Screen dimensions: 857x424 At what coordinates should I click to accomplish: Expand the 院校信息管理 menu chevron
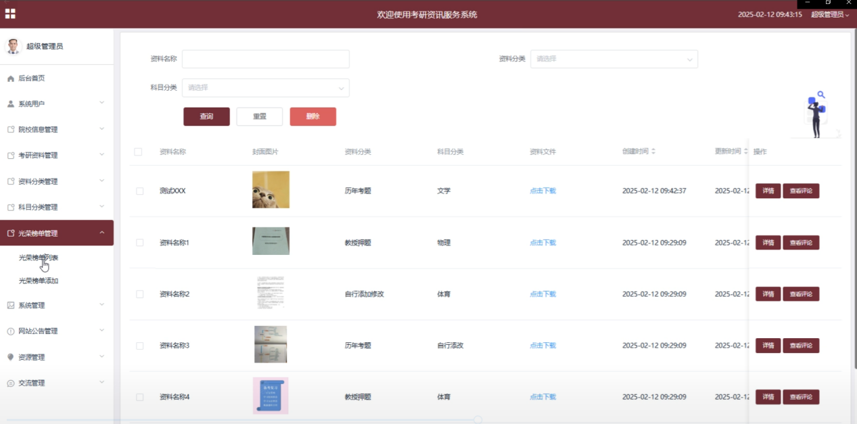101,128
